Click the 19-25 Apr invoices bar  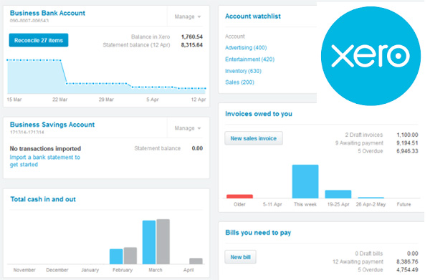click(x=338, y=194)
